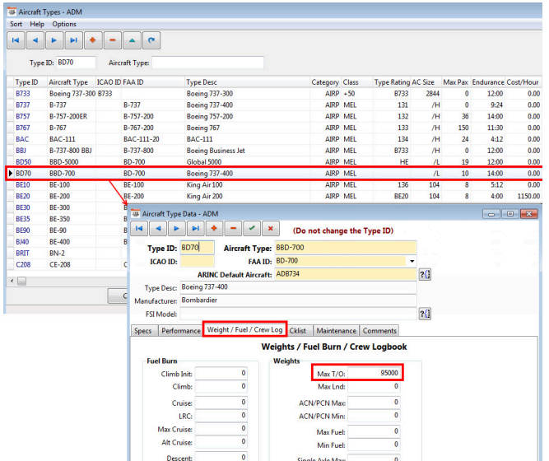549x461 pixels.
Task: Click the Cruise fuel burn field
Action: click(x=221, y=403)
